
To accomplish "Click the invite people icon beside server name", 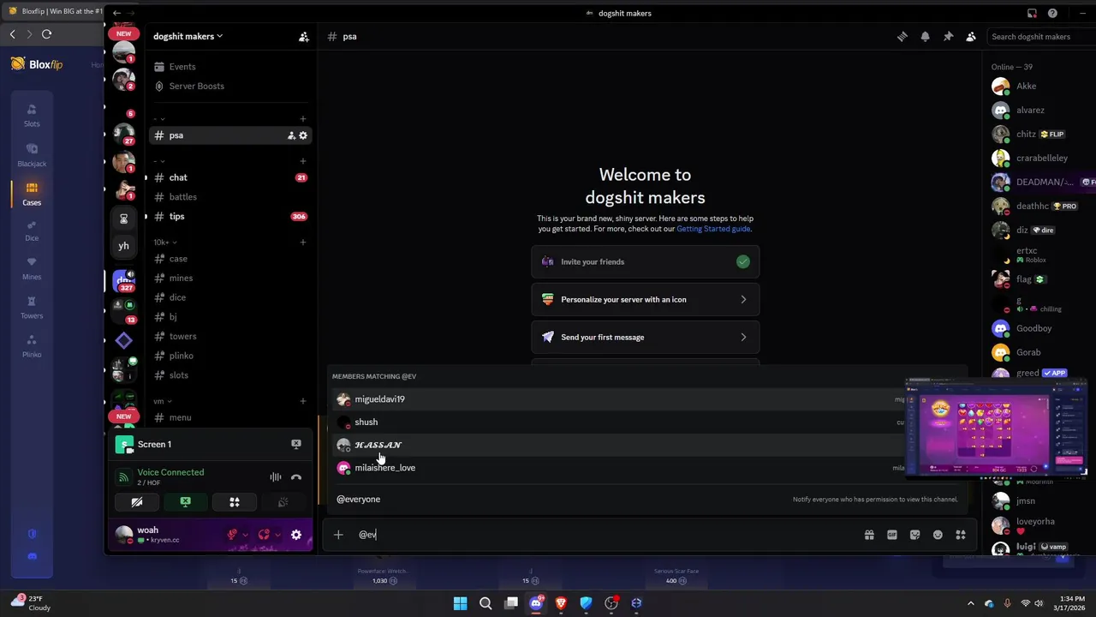I will 303,37.
